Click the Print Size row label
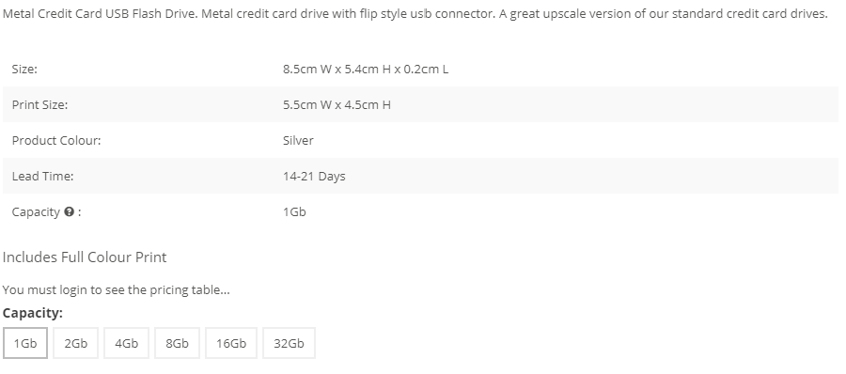846x374 pixels. [x=39, y=104]
